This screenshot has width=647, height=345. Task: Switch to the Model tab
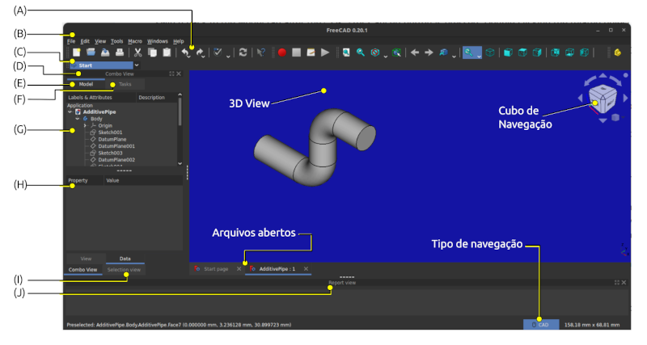click(x=86, y=84)
